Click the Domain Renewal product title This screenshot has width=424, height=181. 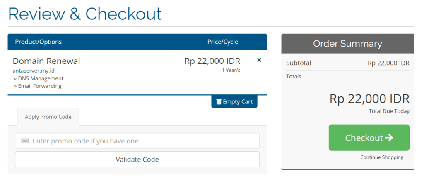coord(46,61)
